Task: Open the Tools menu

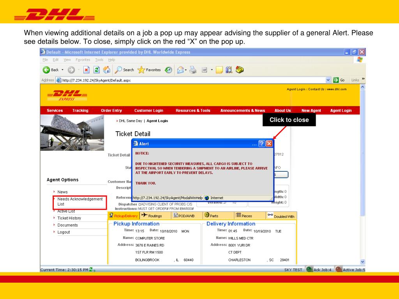Action: [99, 60]
